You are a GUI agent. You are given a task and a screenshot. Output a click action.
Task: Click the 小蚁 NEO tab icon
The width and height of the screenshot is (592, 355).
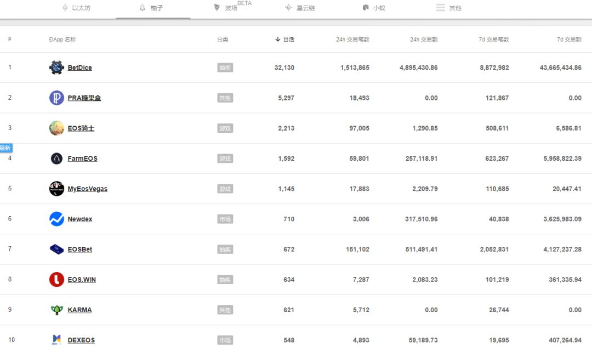point(366,8)
